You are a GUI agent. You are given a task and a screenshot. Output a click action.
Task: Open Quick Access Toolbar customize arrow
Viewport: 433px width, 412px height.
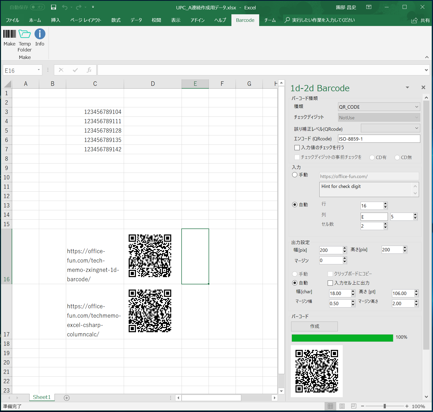point(93,7)
